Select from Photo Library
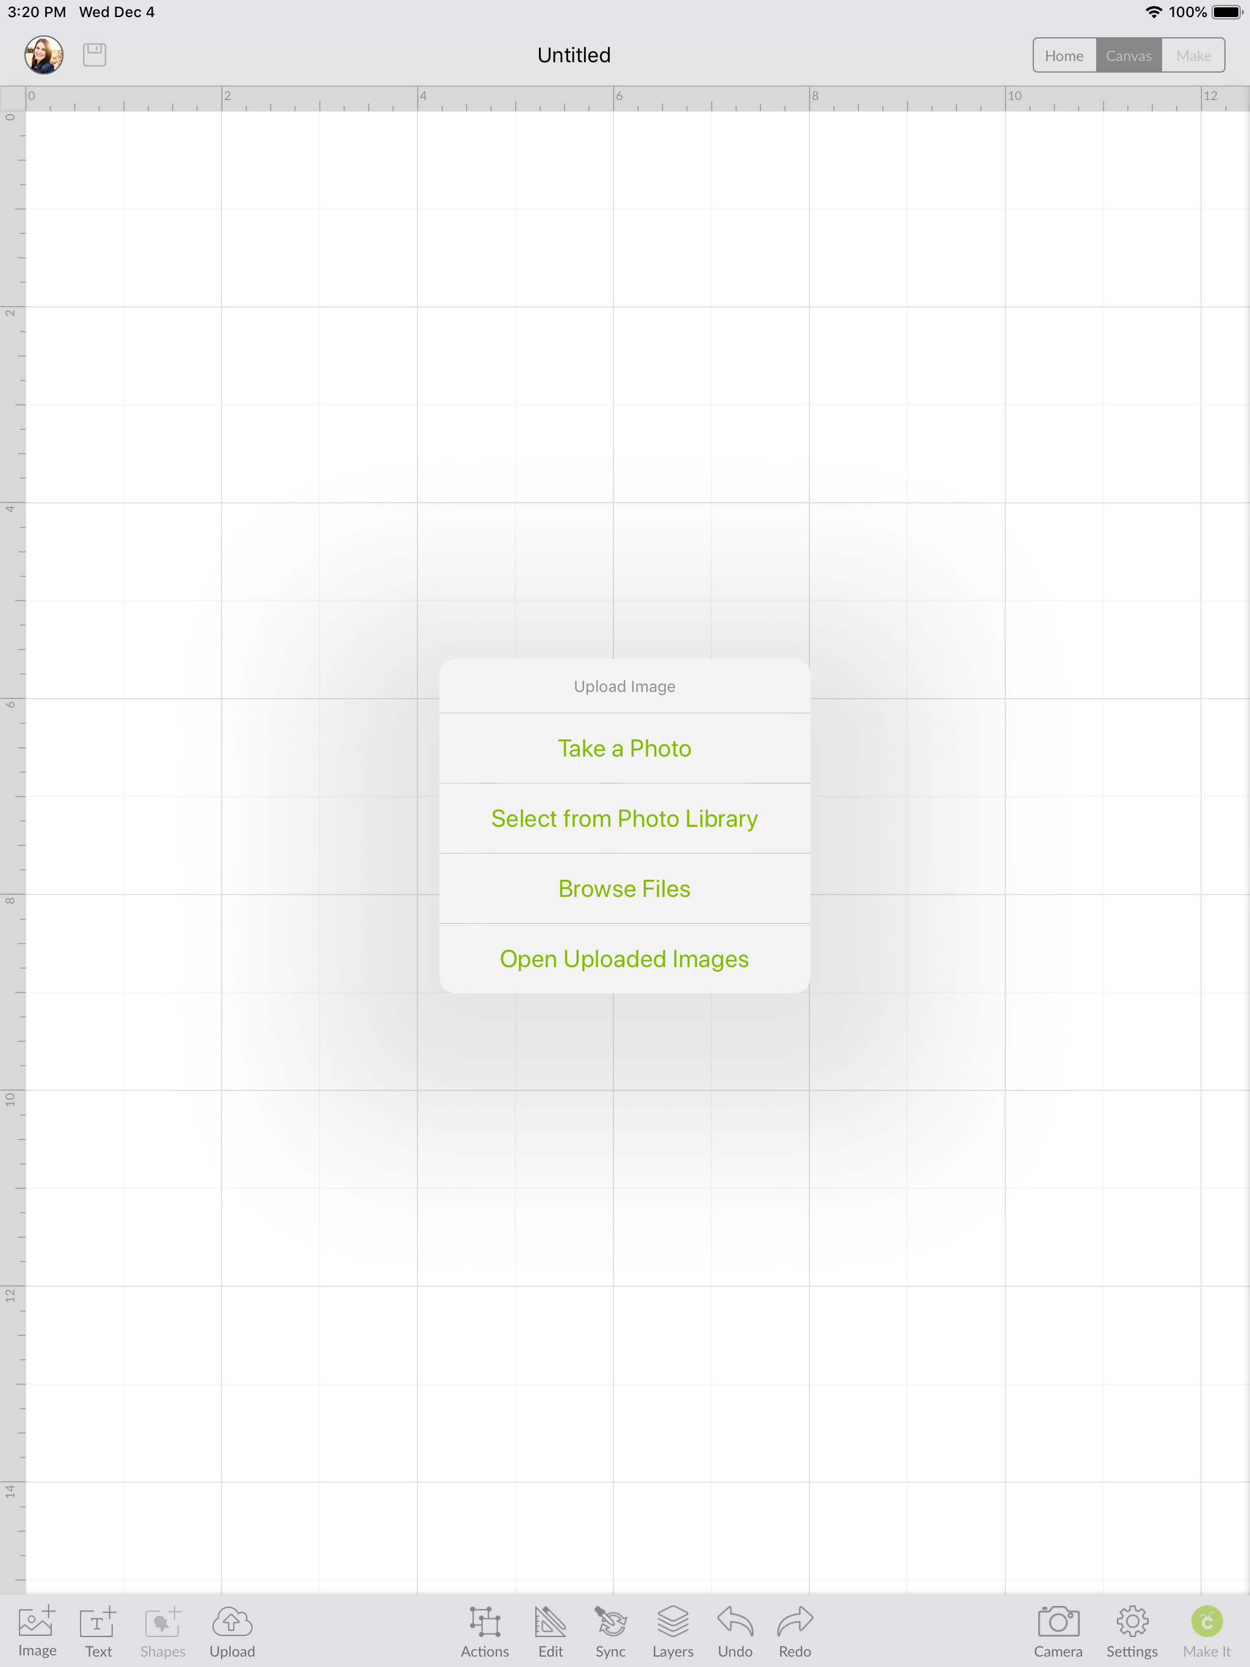 [x=625, y=819]
